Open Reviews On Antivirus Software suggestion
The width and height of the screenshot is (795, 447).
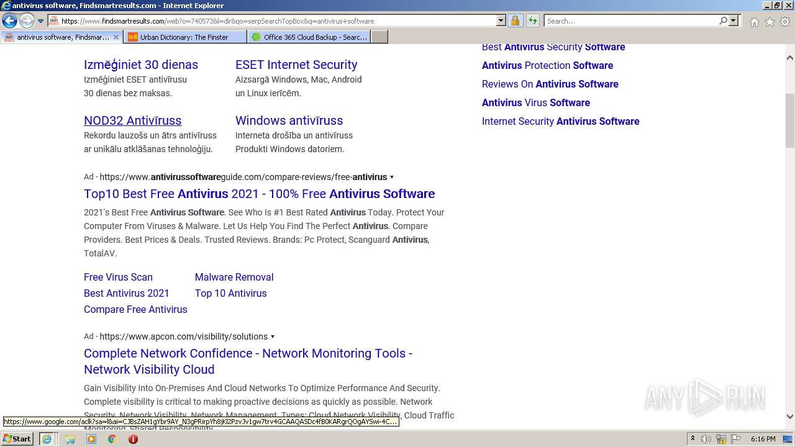(550, 84)
